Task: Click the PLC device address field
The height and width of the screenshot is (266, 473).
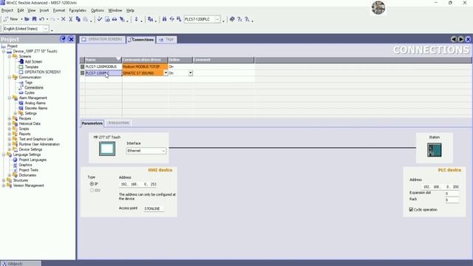Action: pos(440,187)
